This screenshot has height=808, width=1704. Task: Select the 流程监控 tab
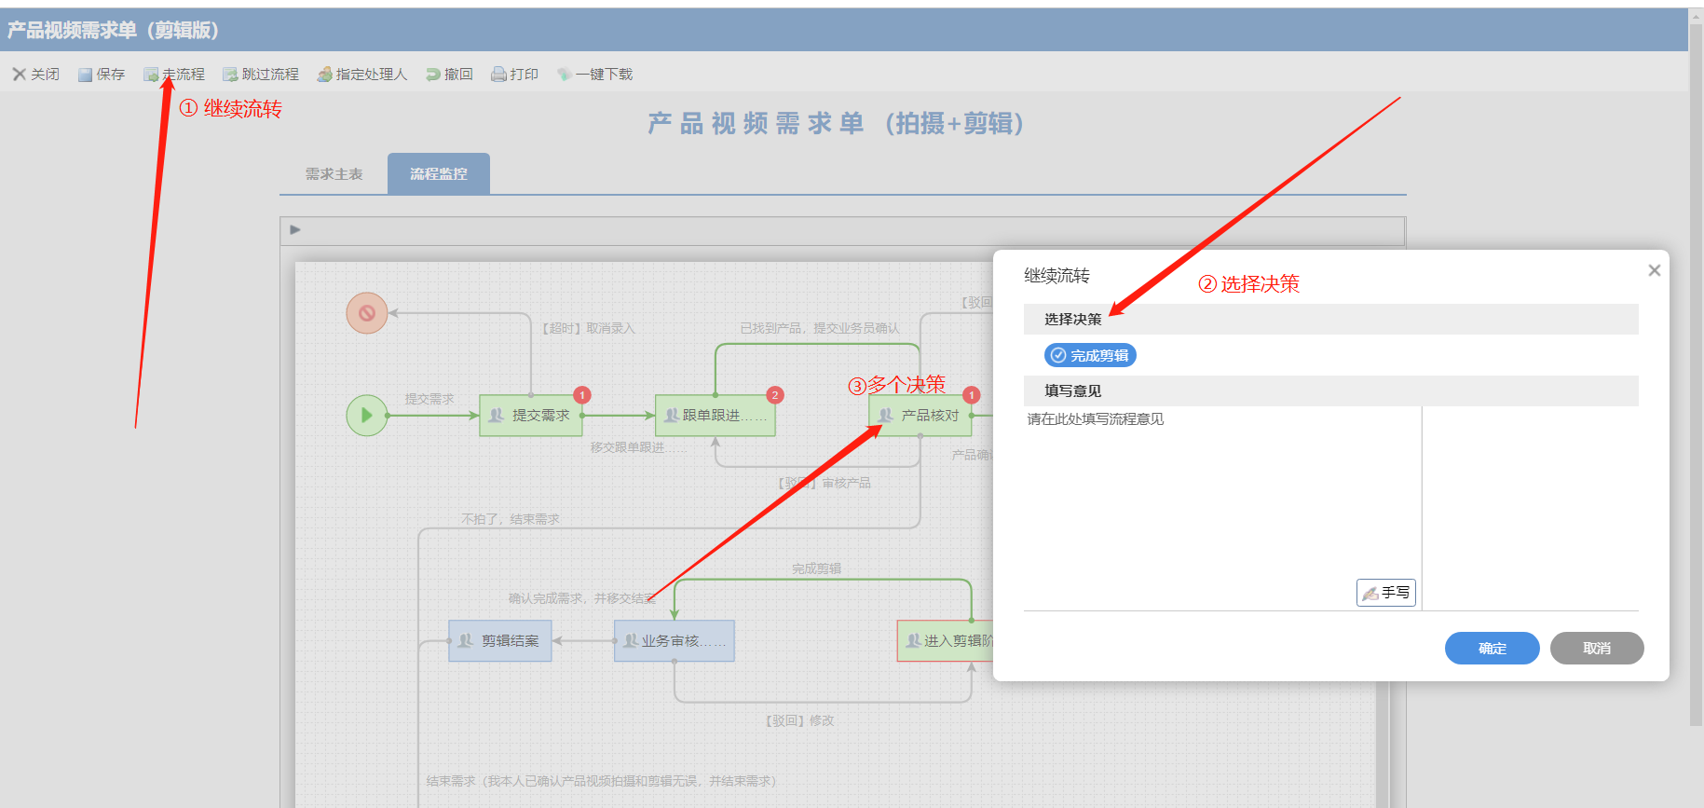click(439, 174)
